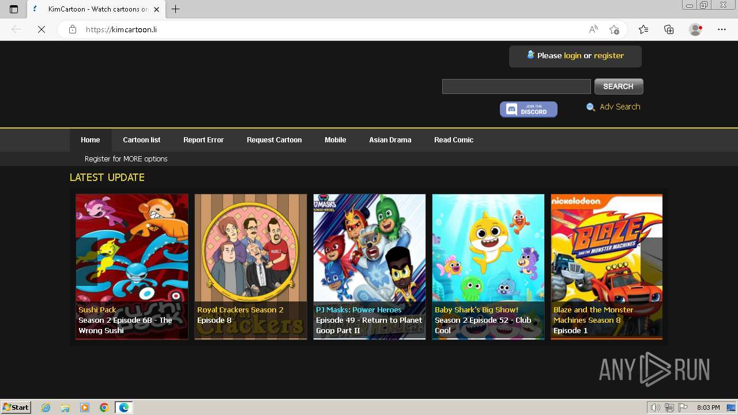Open browser Collections

pos(669,29)
